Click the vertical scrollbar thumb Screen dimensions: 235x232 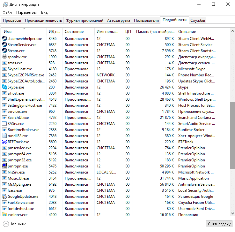click(x=232, y=135)
